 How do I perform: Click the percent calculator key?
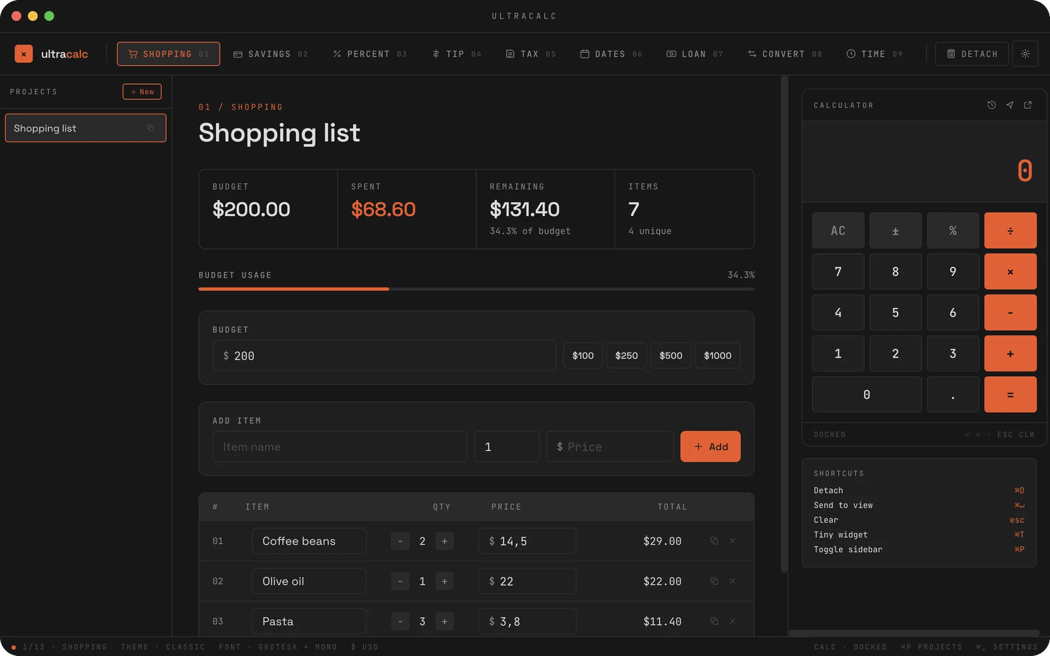953,230
